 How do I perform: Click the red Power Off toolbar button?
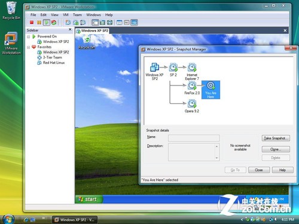[x=32, y=22]
